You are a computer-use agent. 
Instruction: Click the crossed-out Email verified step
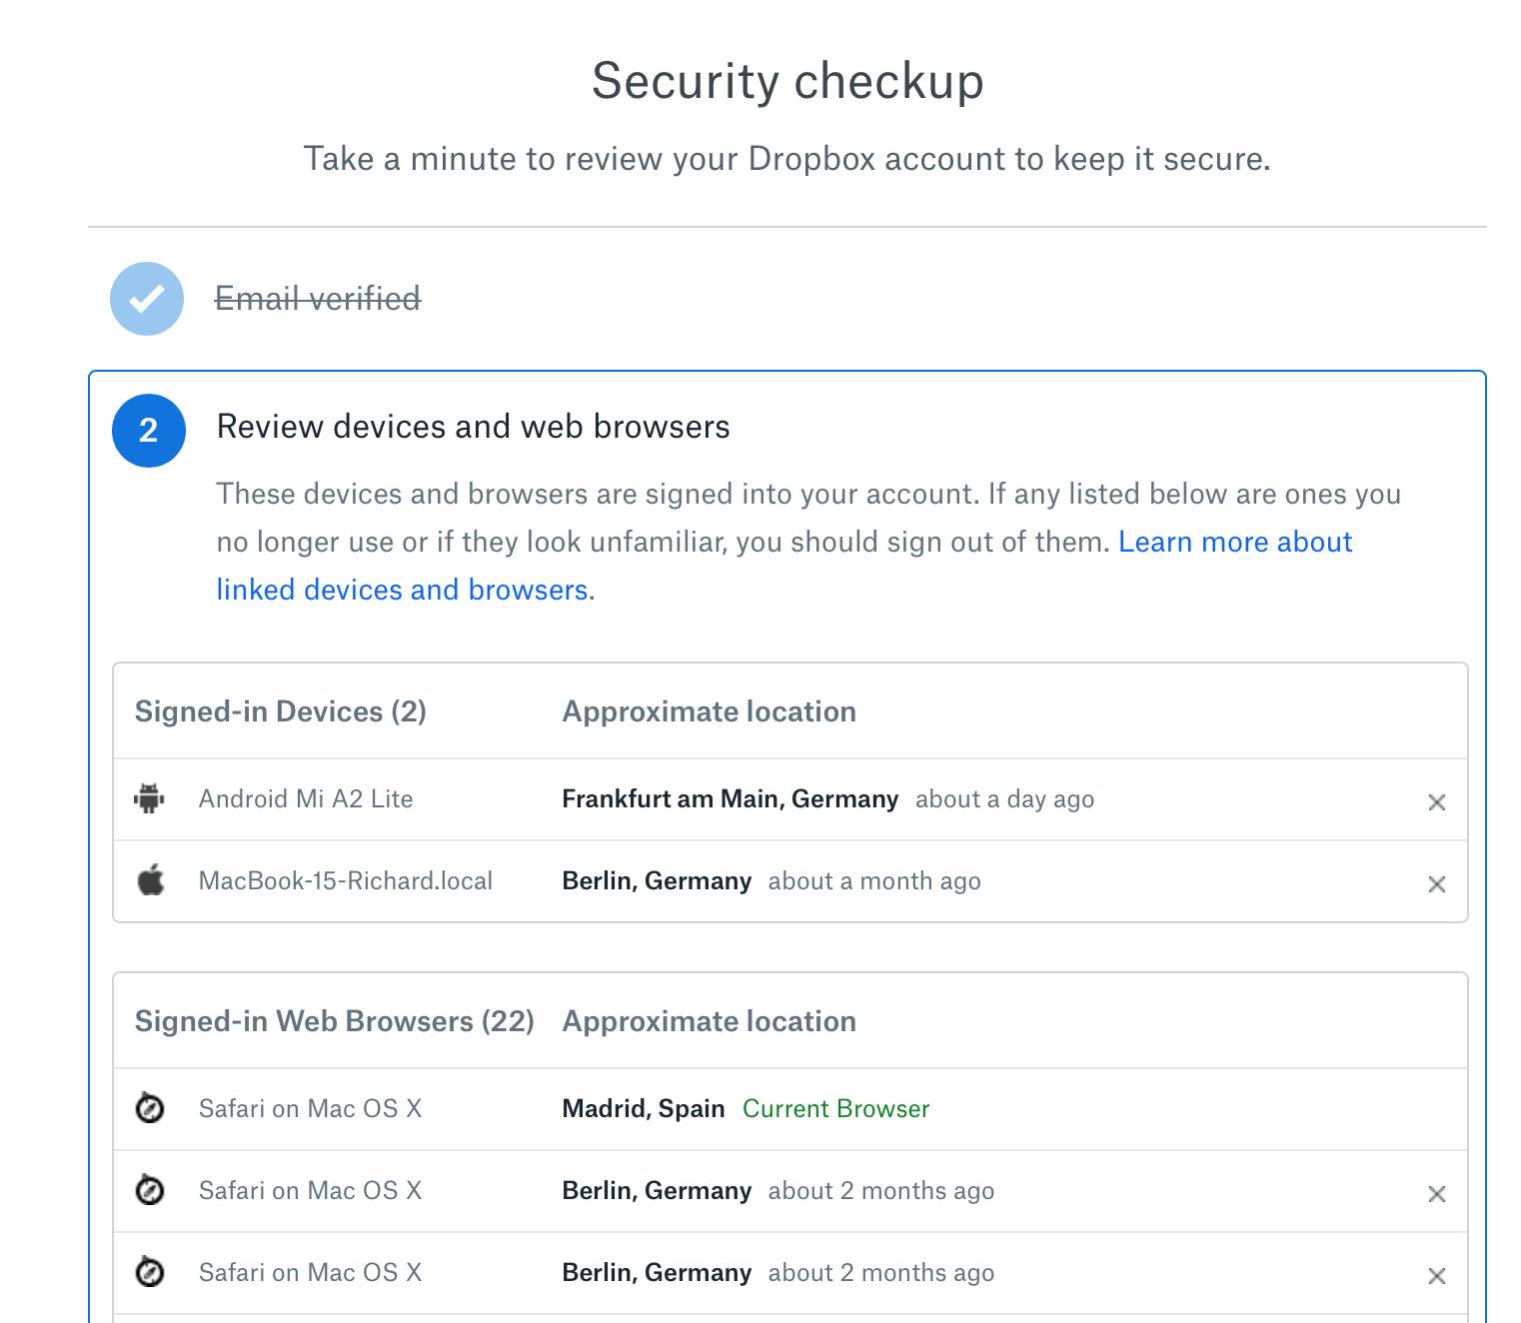[318, 299]
